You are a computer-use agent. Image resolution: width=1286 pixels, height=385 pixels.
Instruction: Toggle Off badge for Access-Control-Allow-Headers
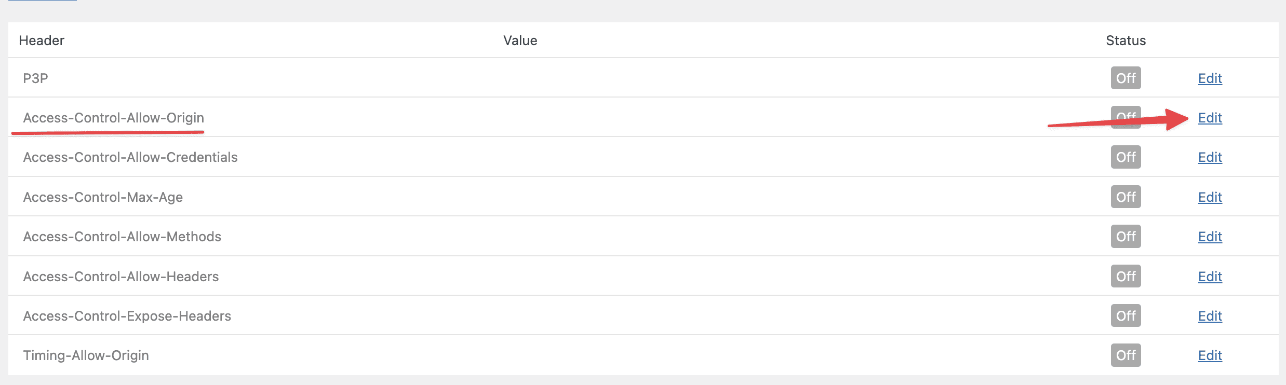[x=1126, y=277]
